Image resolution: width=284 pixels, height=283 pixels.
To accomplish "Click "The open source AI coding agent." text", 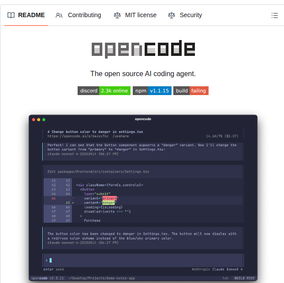I will click(143, 74).
